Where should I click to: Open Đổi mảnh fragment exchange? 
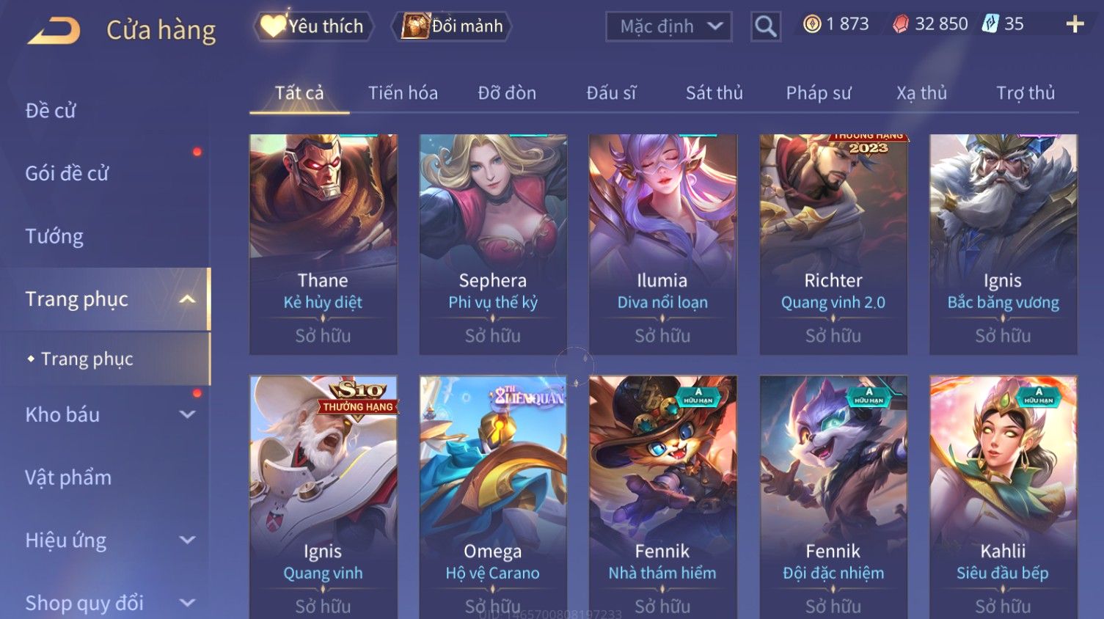coord(452,26)
